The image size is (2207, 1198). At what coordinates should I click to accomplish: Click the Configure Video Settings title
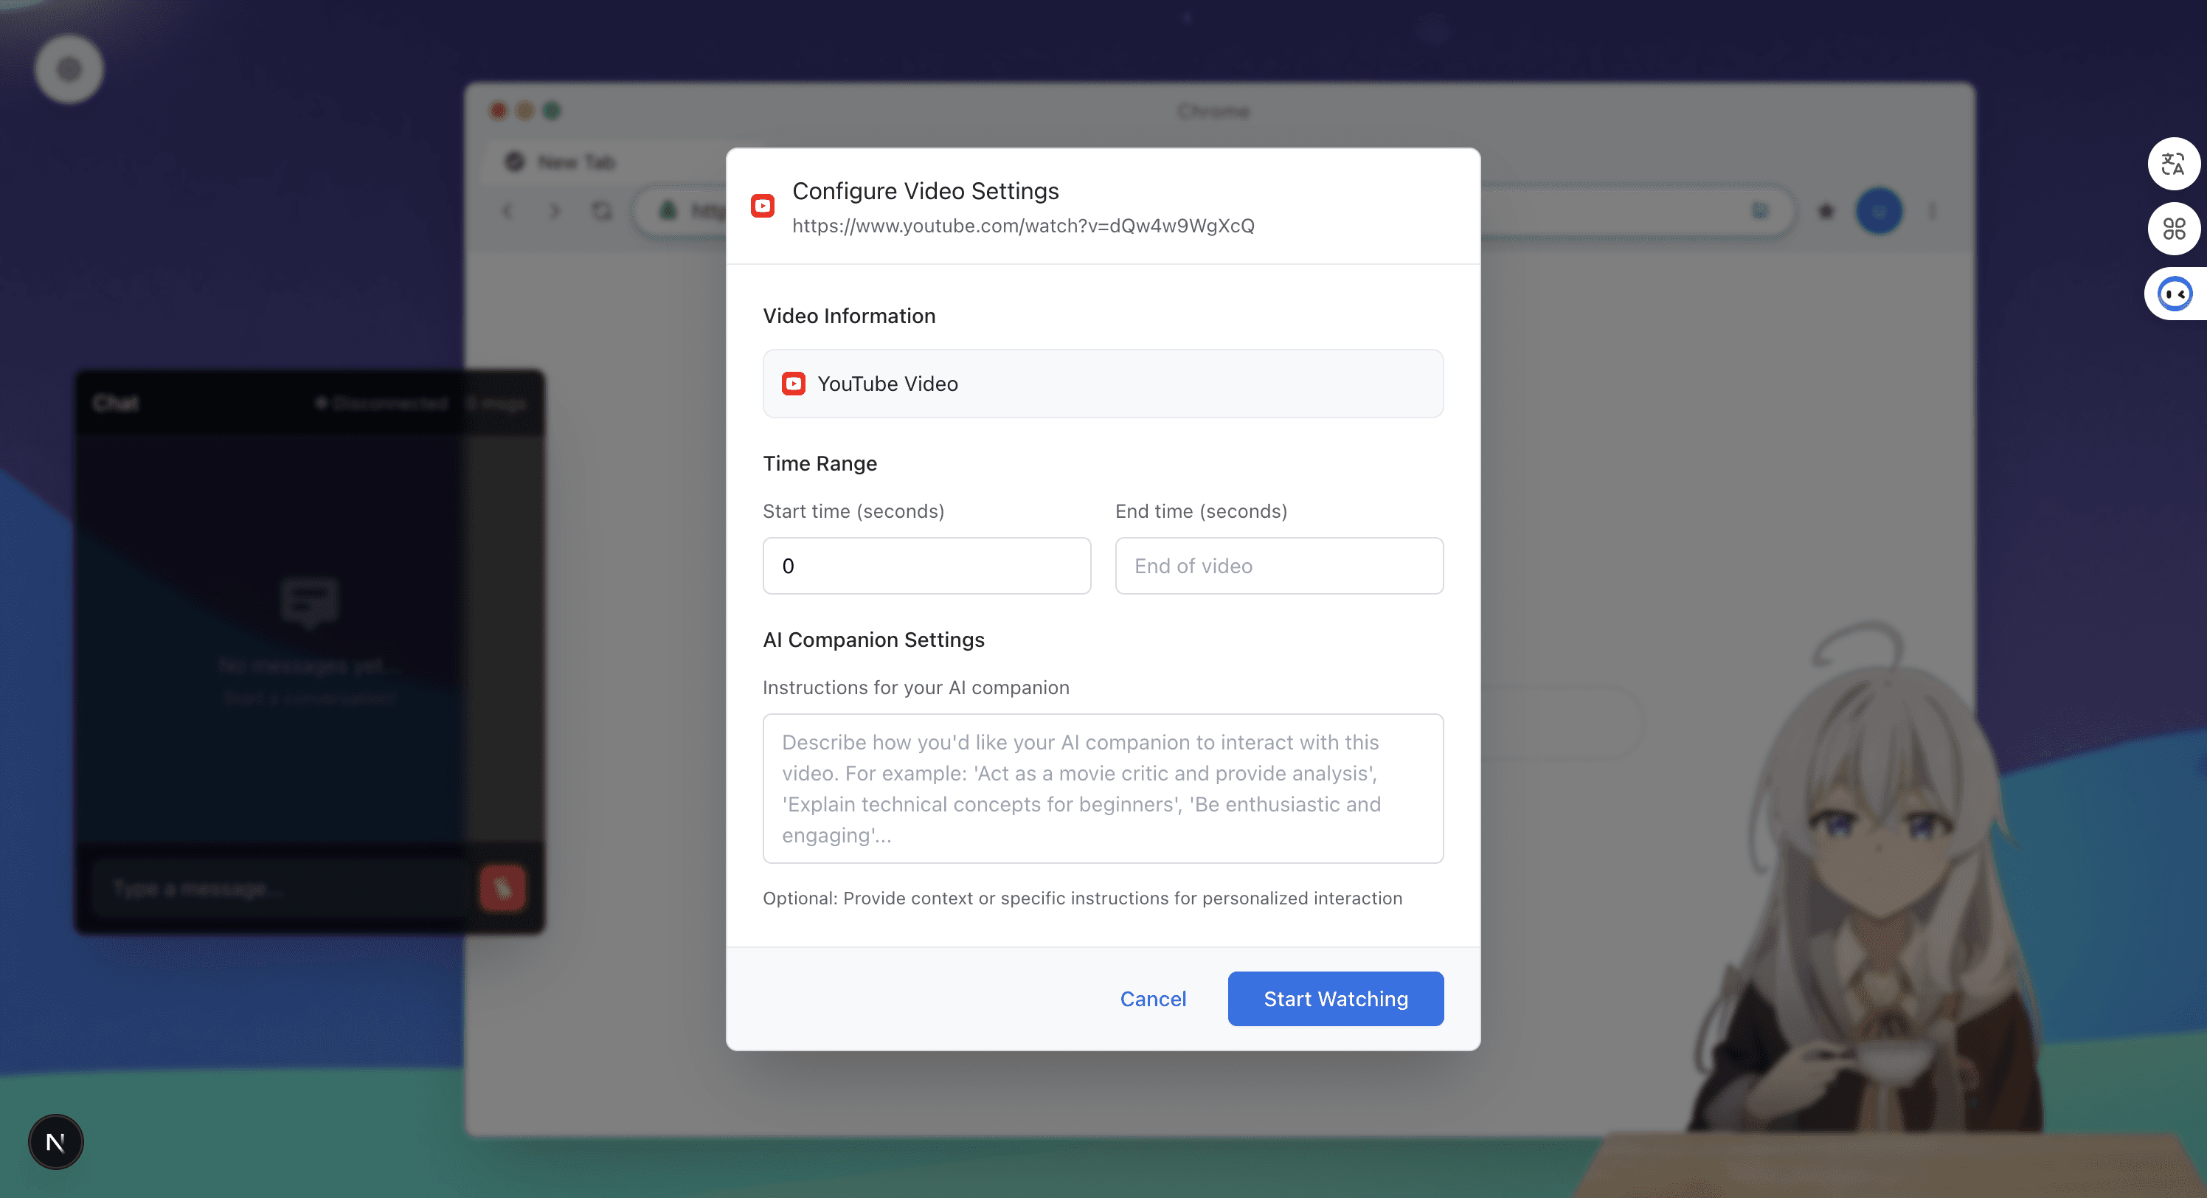tap(925, 191)
